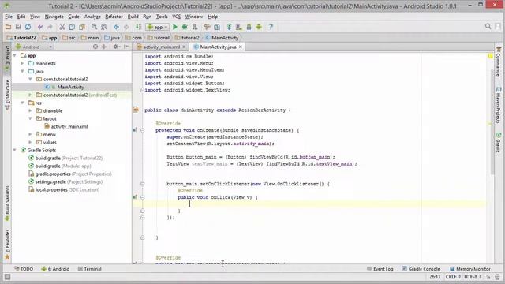Image resolution: width=505 pixels, height=284 pixels.
Task: Click the Replace toolbar icon
Action: pos(104,27)
